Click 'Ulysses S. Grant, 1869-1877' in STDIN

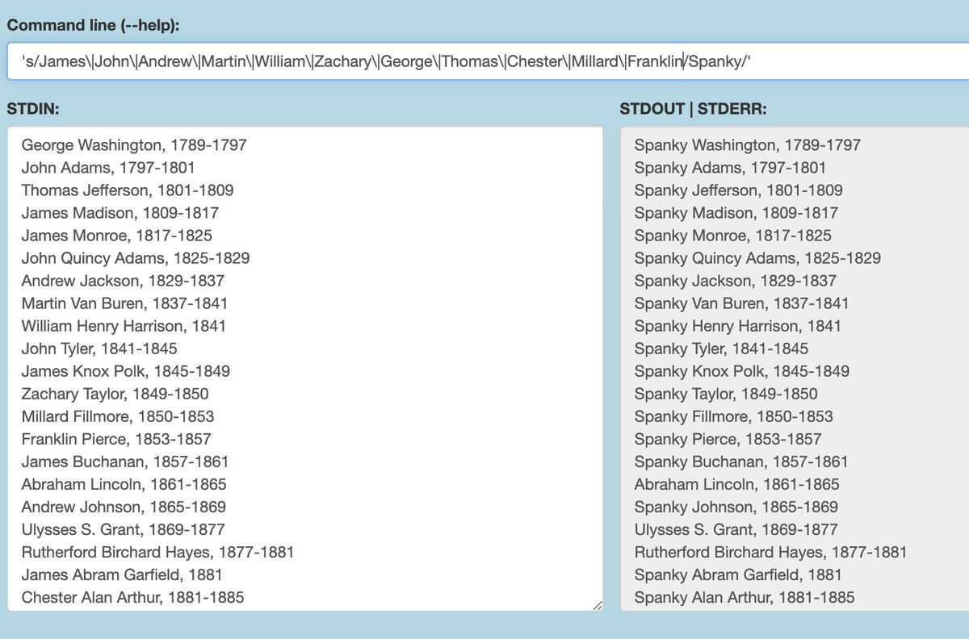pyautogui.click(x=124, y=529)
